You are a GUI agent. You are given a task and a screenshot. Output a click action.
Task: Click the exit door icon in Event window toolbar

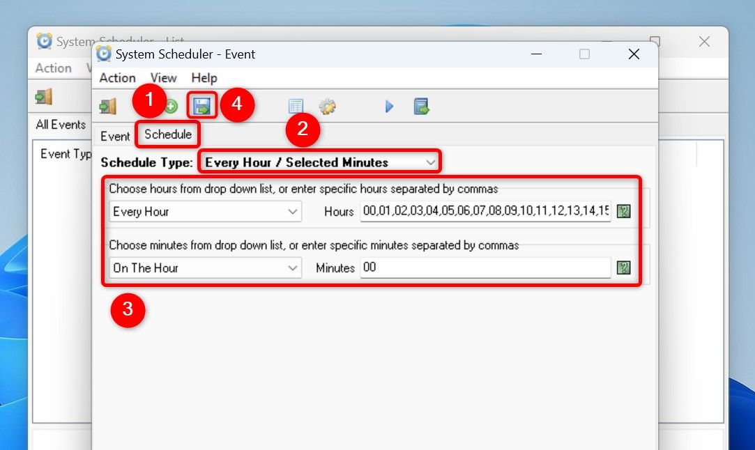click(108, 106)
